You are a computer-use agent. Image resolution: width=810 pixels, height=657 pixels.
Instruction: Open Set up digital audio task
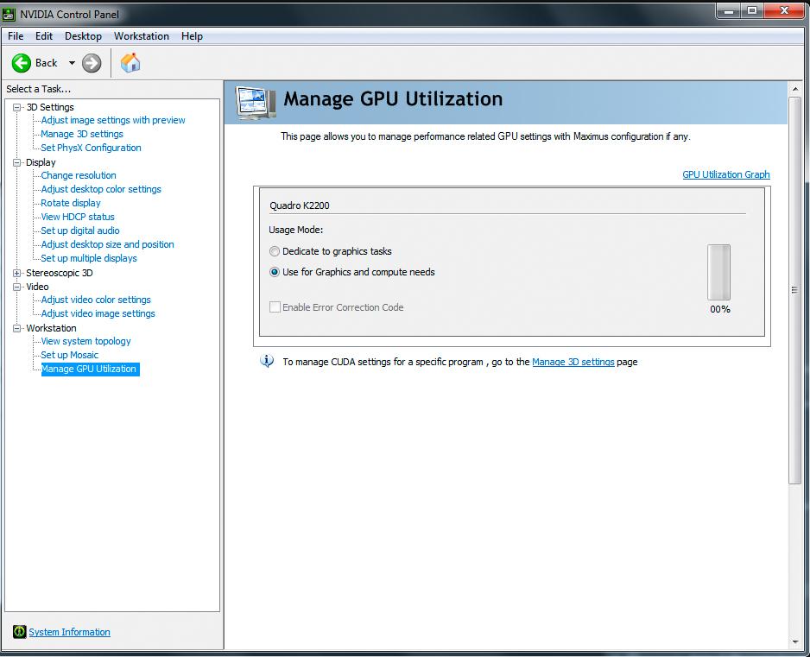tap(80, 231)
